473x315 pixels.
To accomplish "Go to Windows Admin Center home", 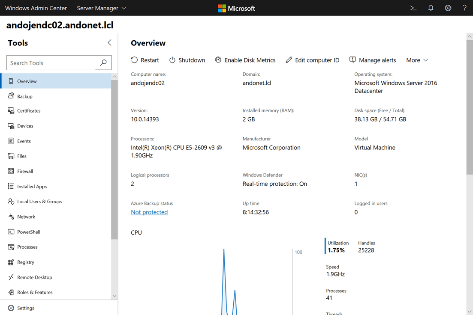I will point(36,8).
